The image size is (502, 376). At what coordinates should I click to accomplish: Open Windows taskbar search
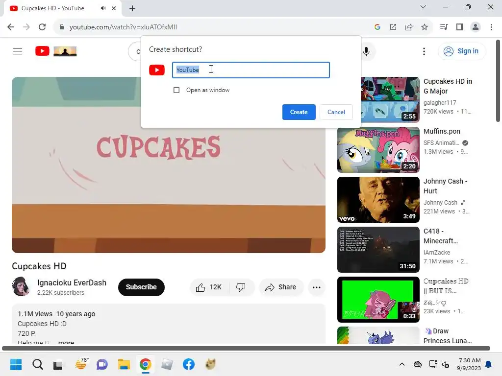pos(37,364)
